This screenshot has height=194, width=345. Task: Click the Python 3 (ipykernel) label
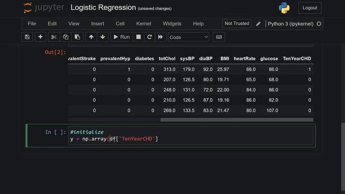click(x=291, y=24)
